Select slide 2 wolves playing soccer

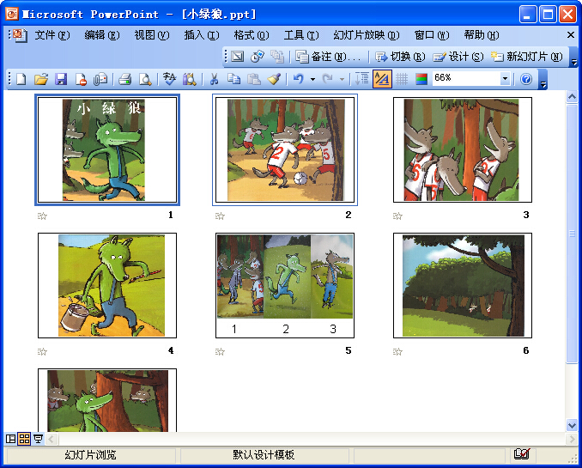click(x=285, y=149)
